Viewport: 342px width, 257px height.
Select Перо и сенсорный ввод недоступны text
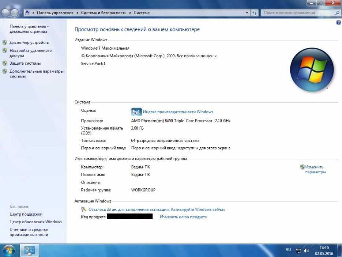tap(181, 148)
